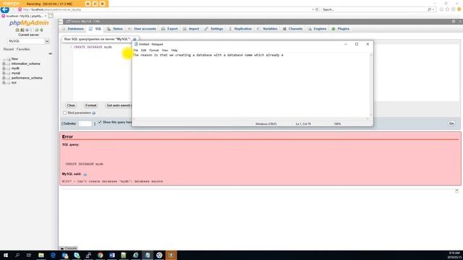Stop the screen recording
The width and height of the screenshot is (463, 260).
(102, 4)
